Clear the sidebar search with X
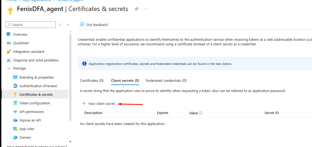Viewport: 312px width, 147px height. (x=60, y=25)
